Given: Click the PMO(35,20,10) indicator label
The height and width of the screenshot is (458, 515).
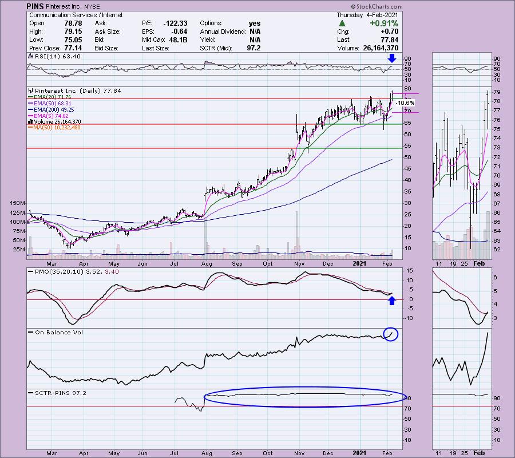Looking at the screenshot, I should [x=74, y=272].
